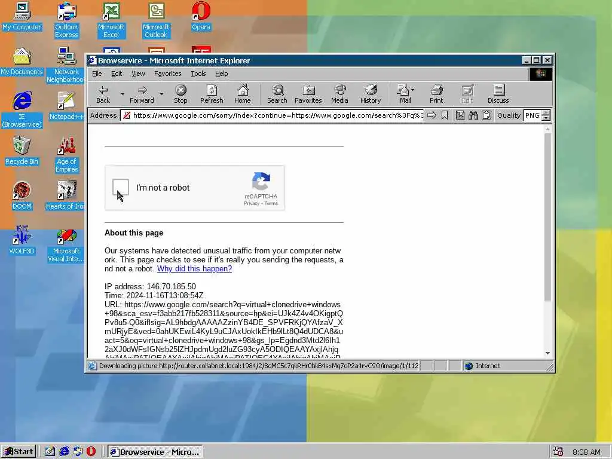Open the File menu
The image size is (612, 459).
point(97,74)
